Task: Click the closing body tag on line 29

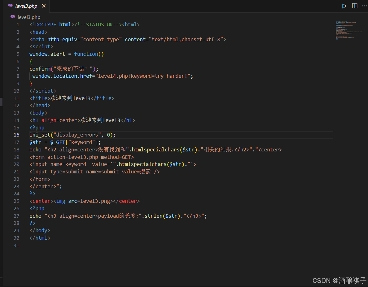Action: tap(40, 231)
